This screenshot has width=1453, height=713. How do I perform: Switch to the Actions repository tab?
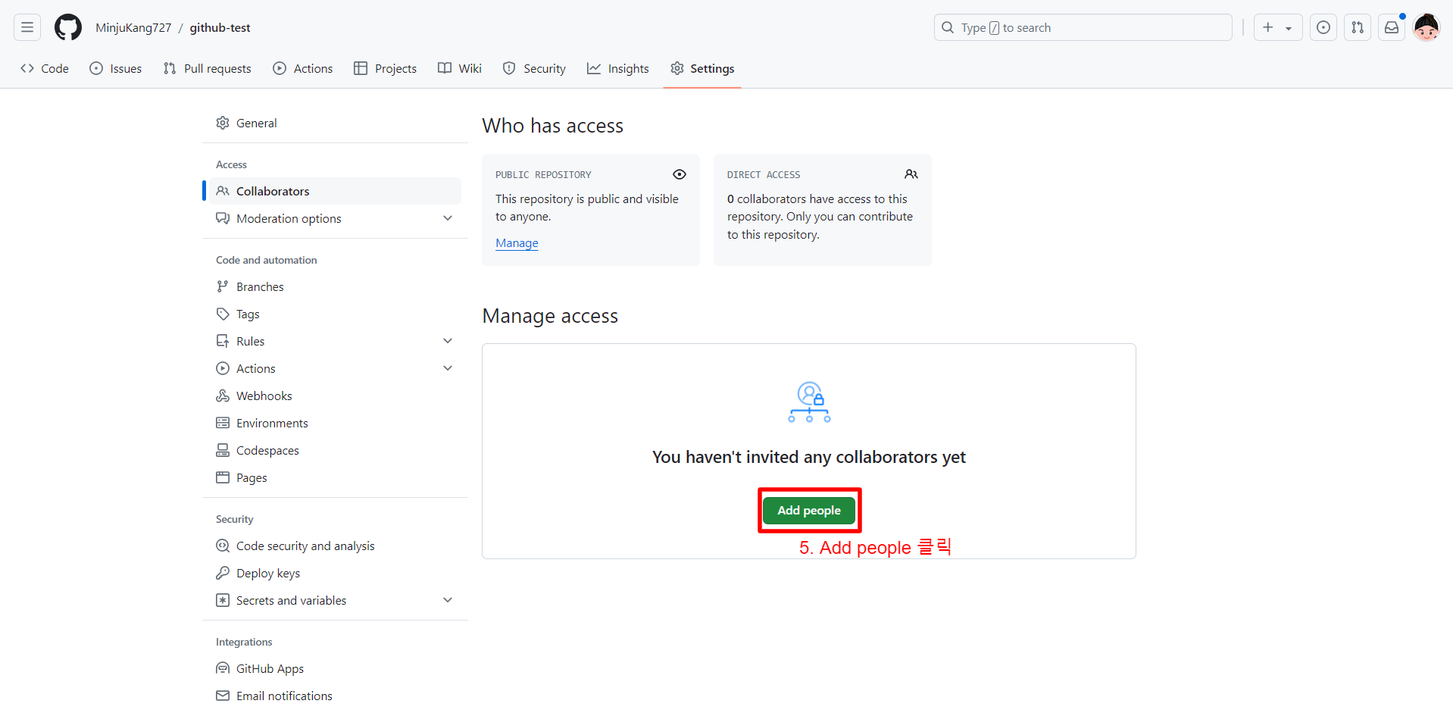pos(303,68)
